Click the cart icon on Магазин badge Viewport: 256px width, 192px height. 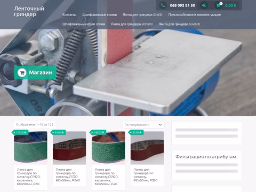pos(22,73)
